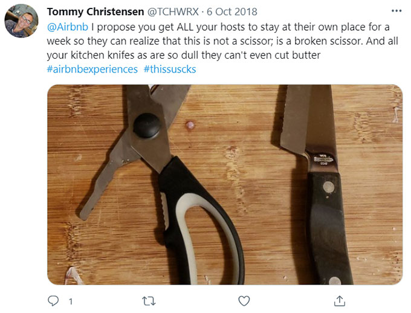Like the tweet with the heart icon
Image resolution: width=411 pixels, height=313 pixels.
(244, 301)
